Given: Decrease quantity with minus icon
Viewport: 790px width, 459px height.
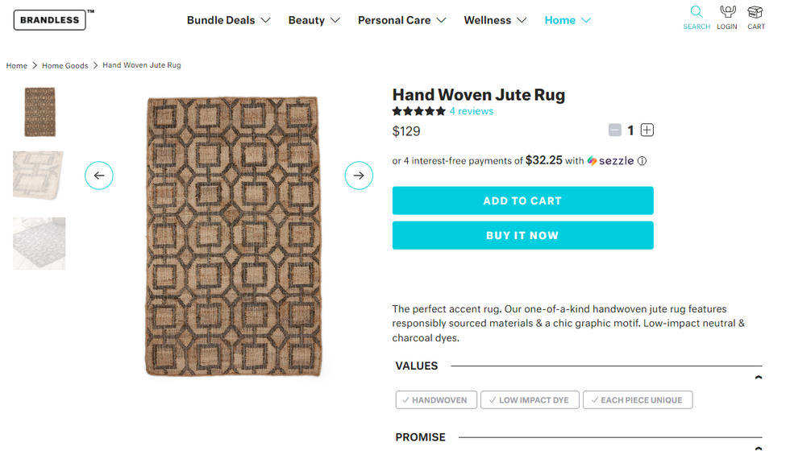Looking at the screenshot, I should click(x=615, y=130).
